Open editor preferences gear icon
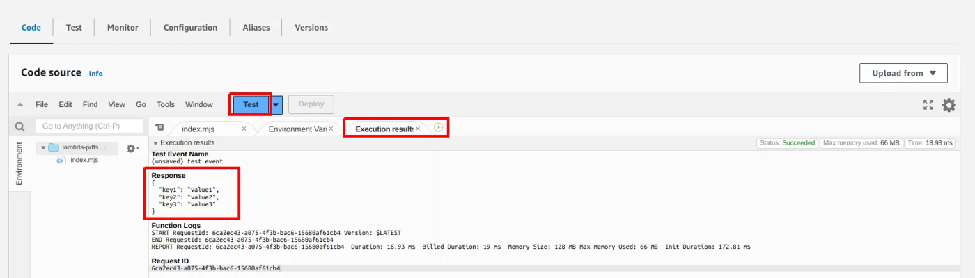This screenshot has width=975, height=278. 949,105
